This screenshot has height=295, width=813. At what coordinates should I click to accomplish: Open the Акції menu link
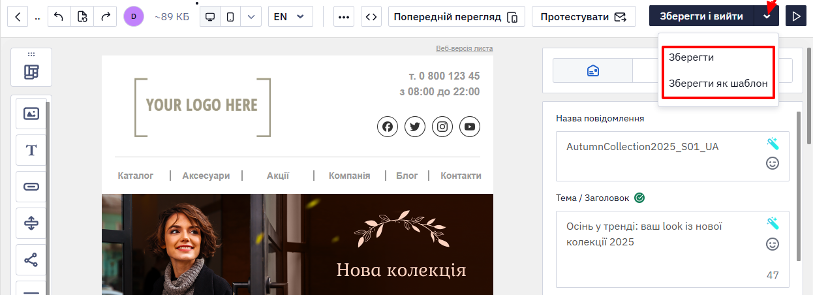click(278, 176)
